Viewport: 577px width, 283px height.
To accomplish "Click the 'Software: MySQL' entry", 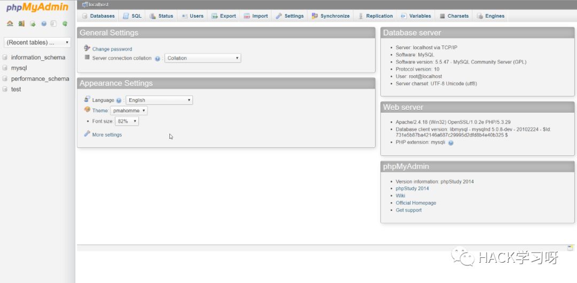I will click(x=415, y=55).
